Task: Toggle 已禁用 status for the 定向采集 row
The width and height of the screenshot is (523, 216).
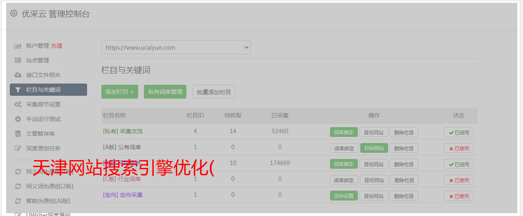Action: (459, 196)
